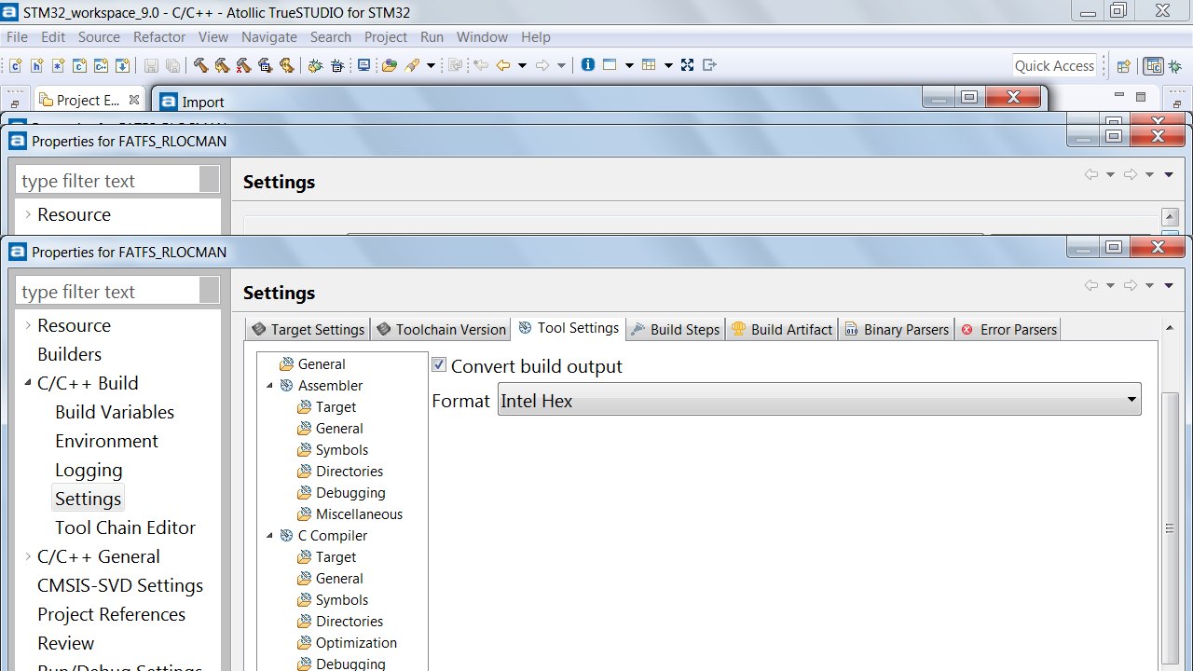Select Environment tree item
1193x671 pixels.
106,441
